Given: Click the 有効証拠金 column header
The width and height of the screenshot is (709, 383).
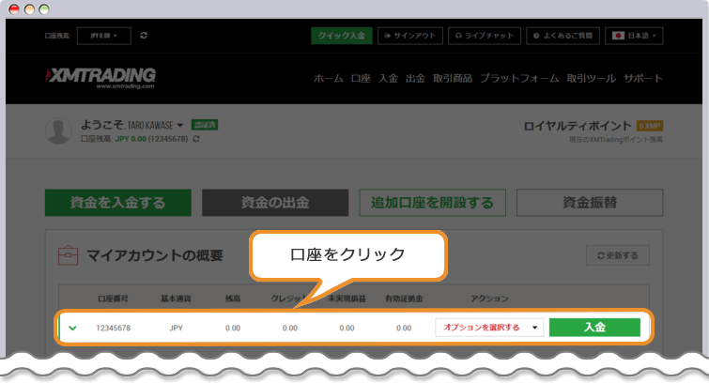Looking at the screenshot, I should point(404,299).
